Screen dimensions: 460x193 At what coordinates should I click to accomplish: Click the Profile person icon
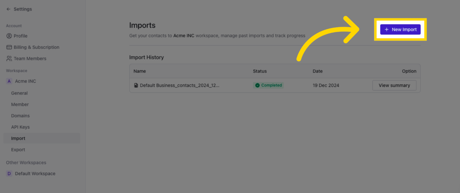[9, 36]
